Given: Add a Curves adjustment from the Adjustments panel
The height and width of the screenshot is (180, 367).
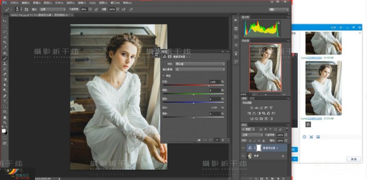Looking at the screenshot, I should pos(261,108).
